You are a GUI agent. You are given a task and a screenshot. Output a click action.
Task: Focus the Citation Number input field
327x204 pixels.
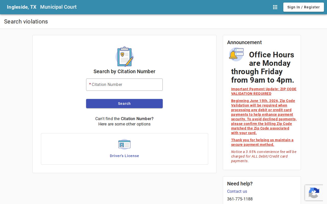pos(124,85)
